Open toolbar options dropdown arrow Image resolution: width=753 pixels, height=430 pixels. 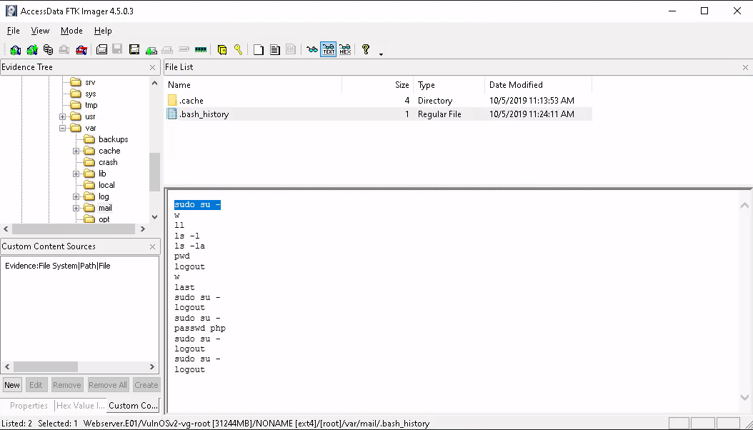[381, 54]
